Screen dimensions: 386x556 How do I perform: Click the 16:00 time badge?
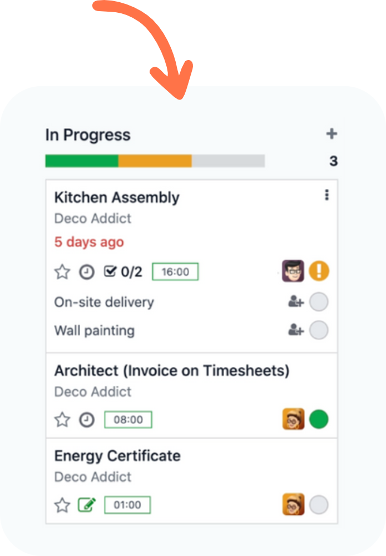tap(175, 272)
